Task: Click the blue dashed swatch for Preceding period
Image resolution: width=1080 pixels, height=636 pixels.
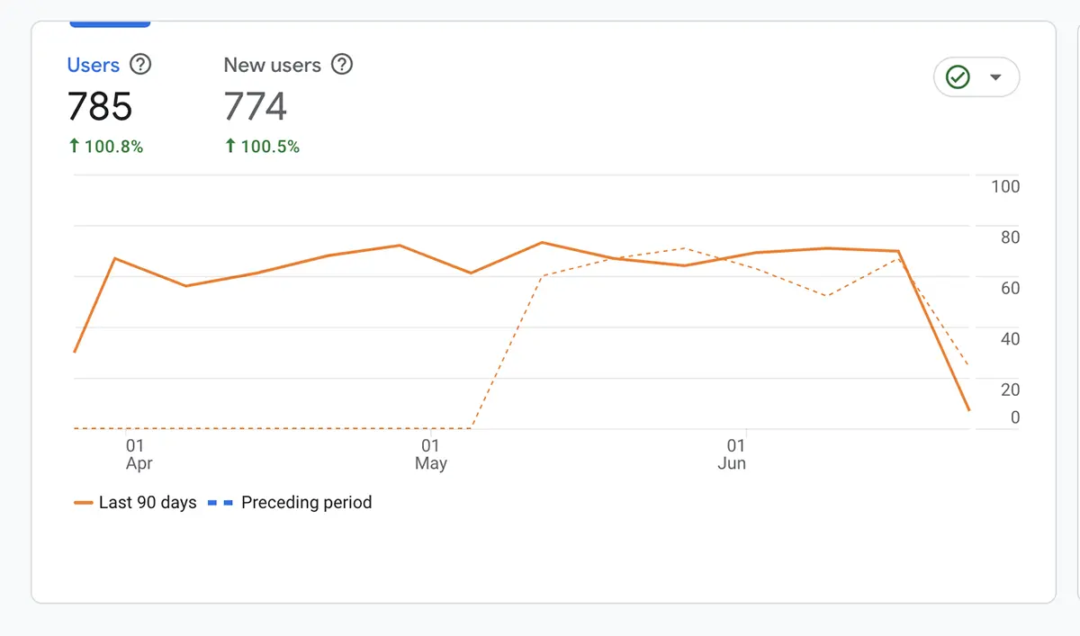Action: pyautogui.click(x=220, y=503)
